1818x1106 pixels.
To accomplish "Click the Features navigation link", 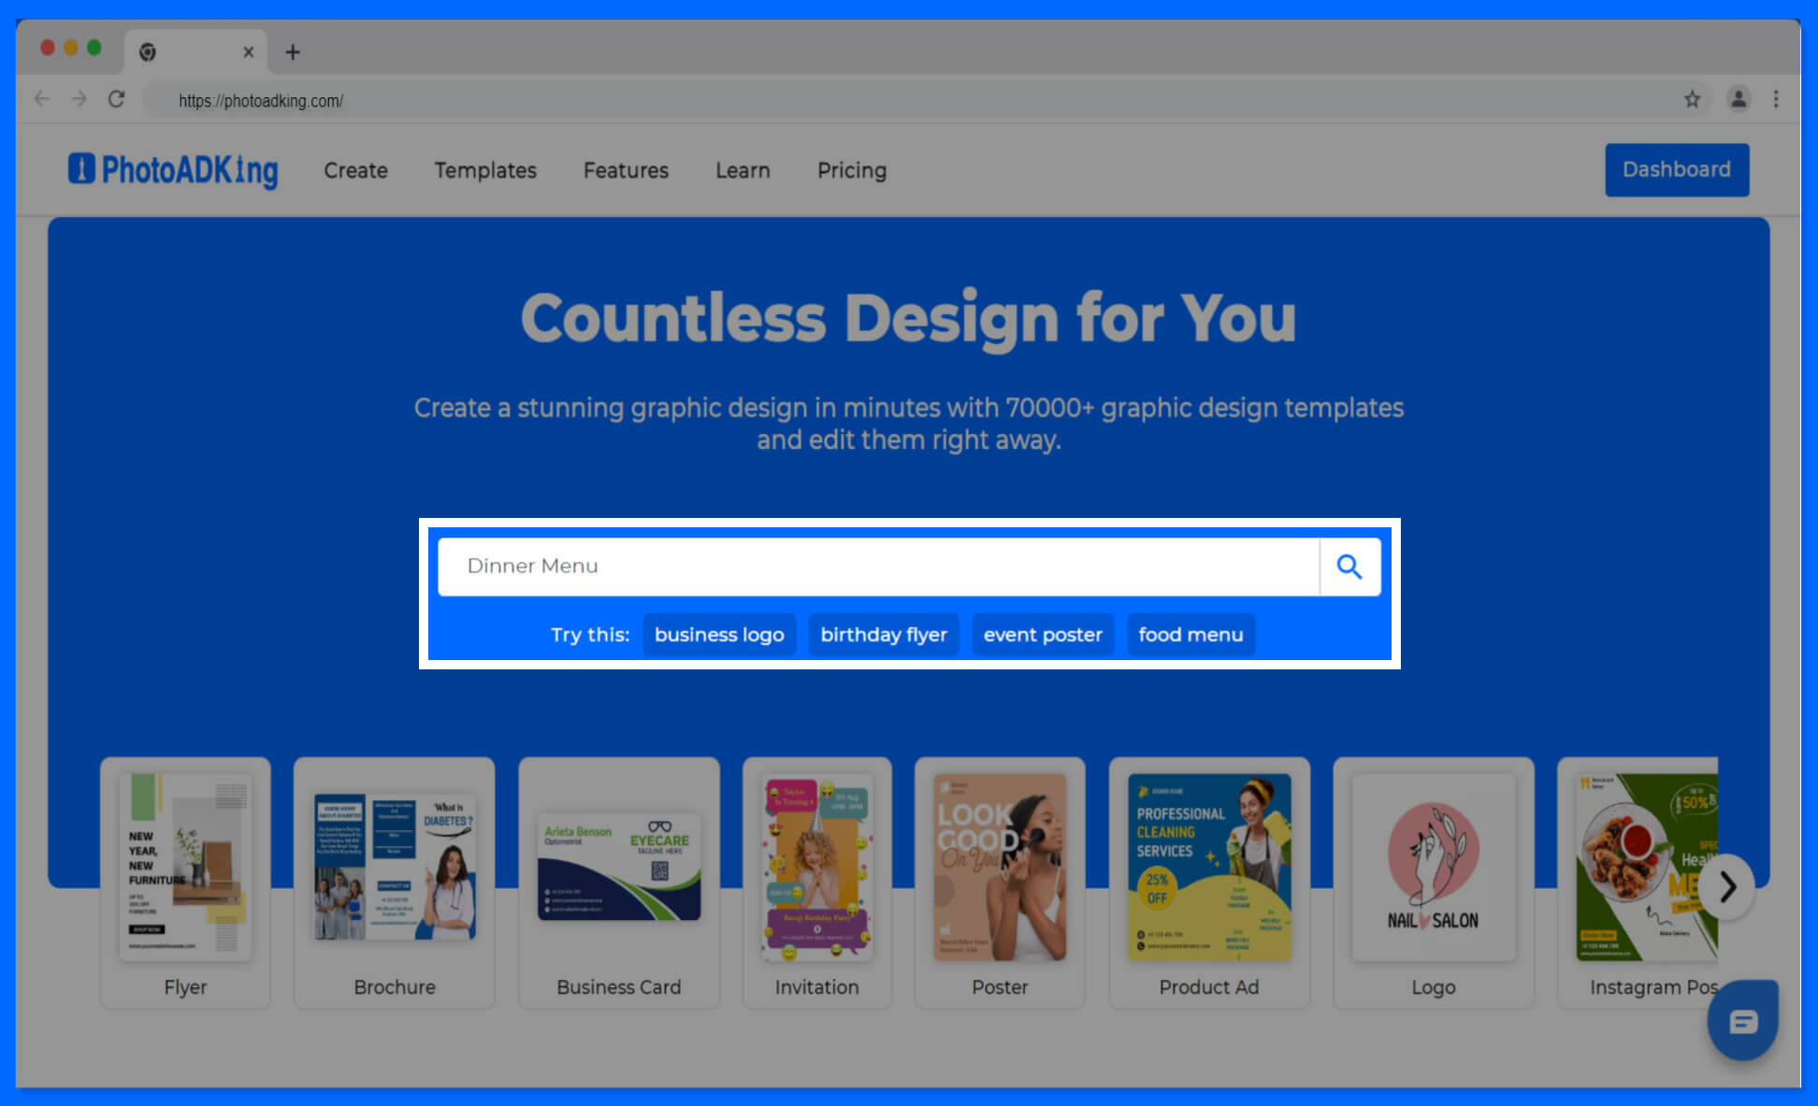I will click(626, 170).
